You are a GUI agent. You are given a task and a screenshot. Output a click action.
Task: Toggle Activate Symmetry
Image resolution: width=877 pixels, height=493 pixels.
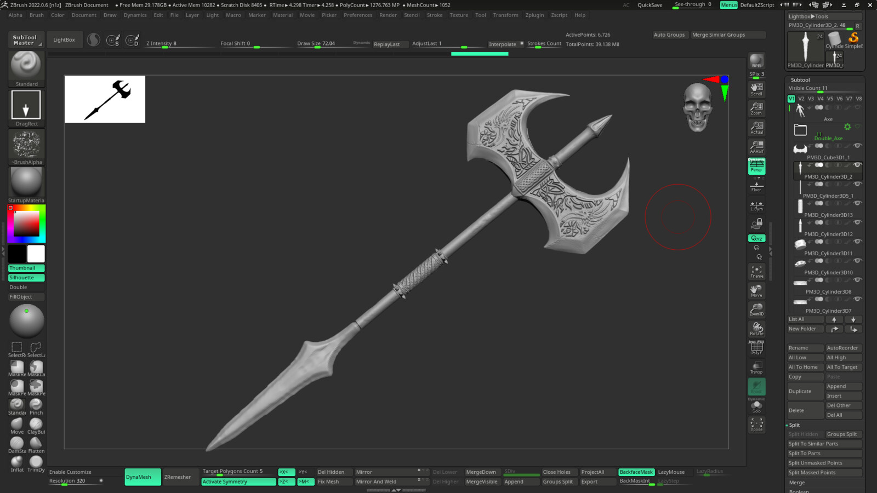238,482
